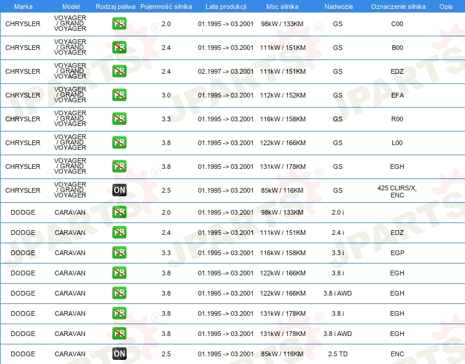Click the 02.1997 -> 03.2001 production years cell
The width and height of the screenshot is (465, 364).
(x=226, y=71)
